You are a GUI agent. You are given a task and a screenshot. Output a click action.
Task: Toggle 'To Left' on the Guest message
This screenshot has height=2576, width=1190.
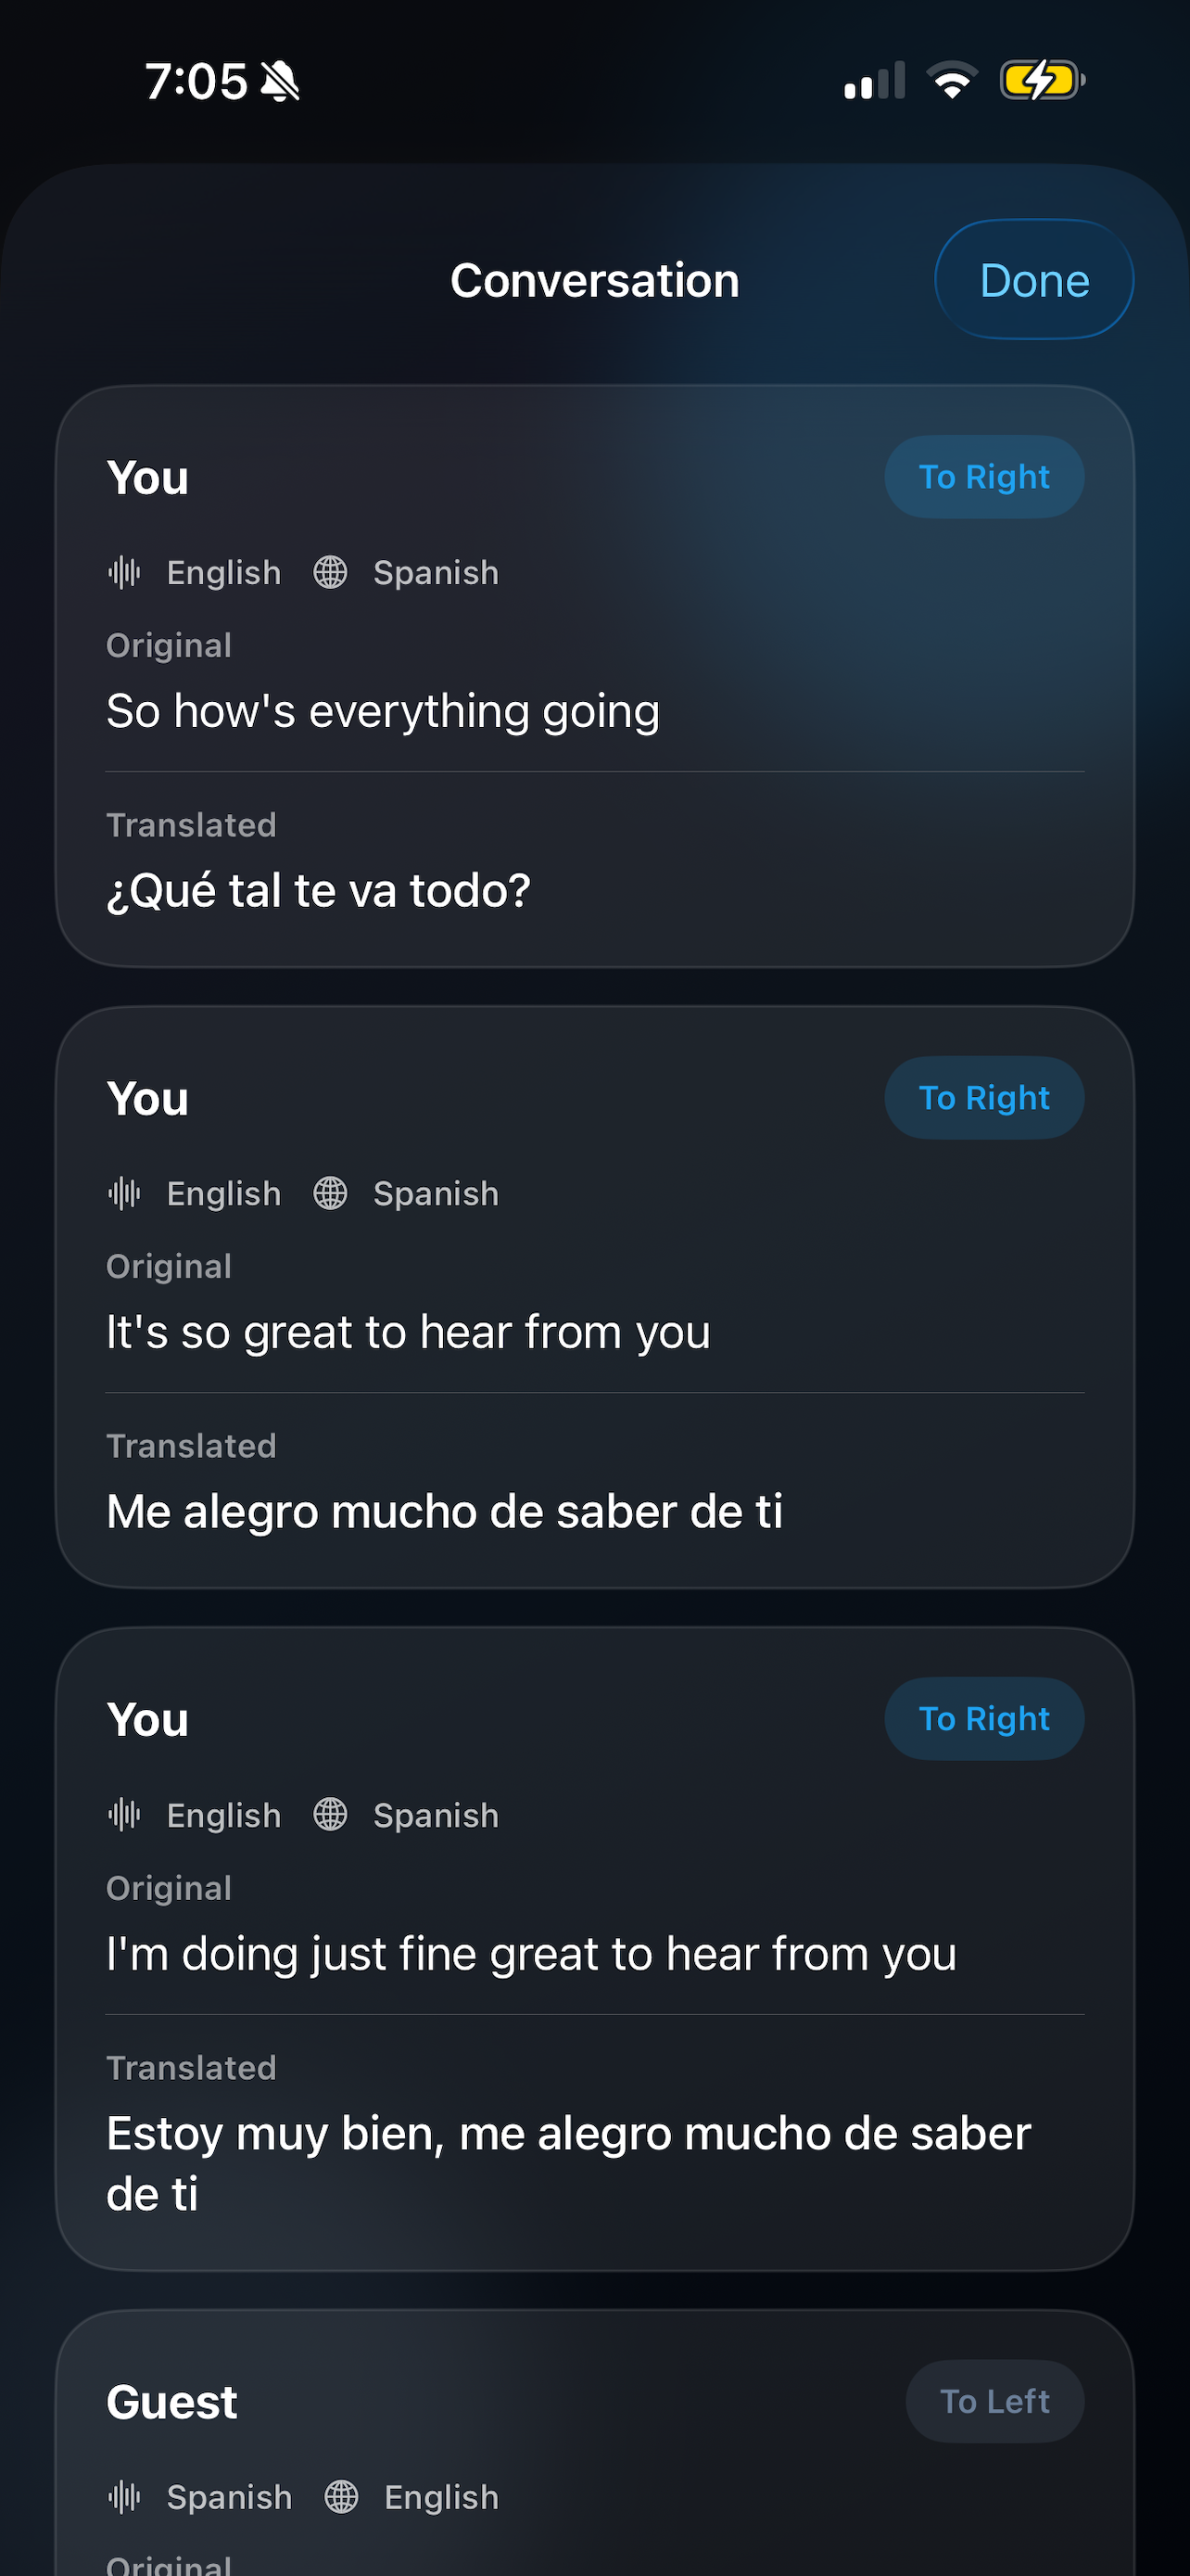click(x=995, y=2402)
